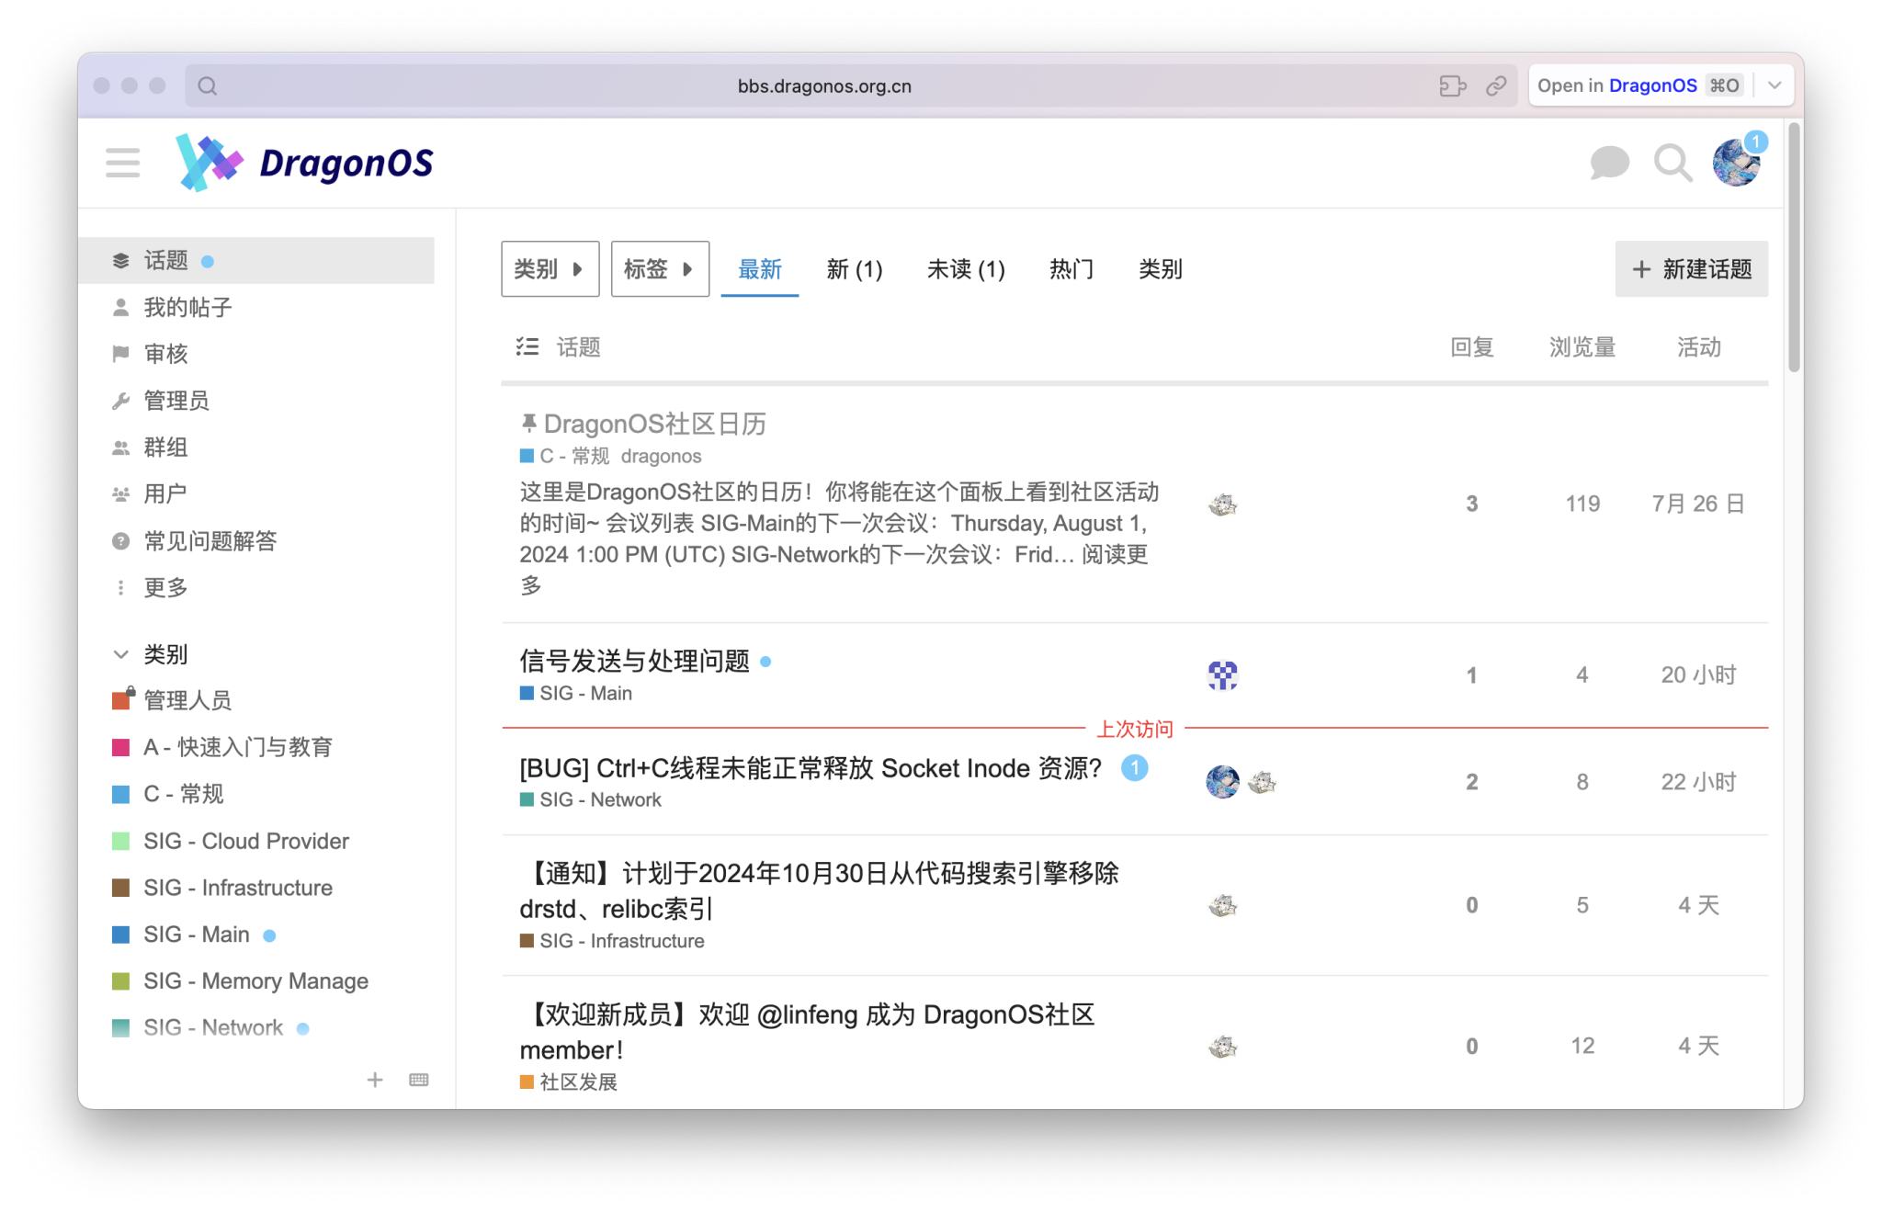Screen dimensions: 1882x1212
Task: Click the keyboard shortcuts icon below the sidebar
Action: pos(418,1080)
